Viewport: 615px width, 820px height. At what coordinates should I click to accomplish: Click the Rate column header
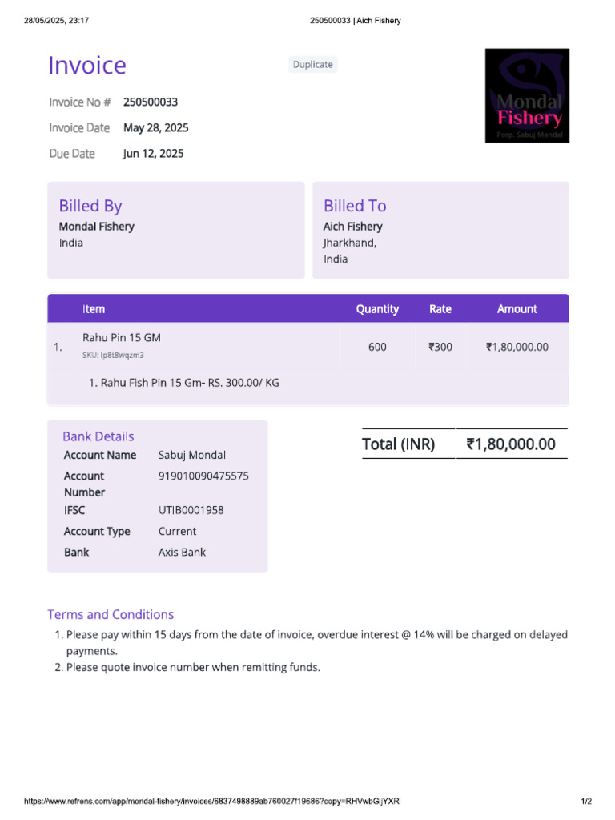pos(440,309)
